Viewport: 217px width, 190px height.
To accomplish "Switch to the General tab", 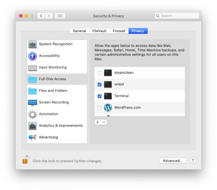I will click(79, 31).
